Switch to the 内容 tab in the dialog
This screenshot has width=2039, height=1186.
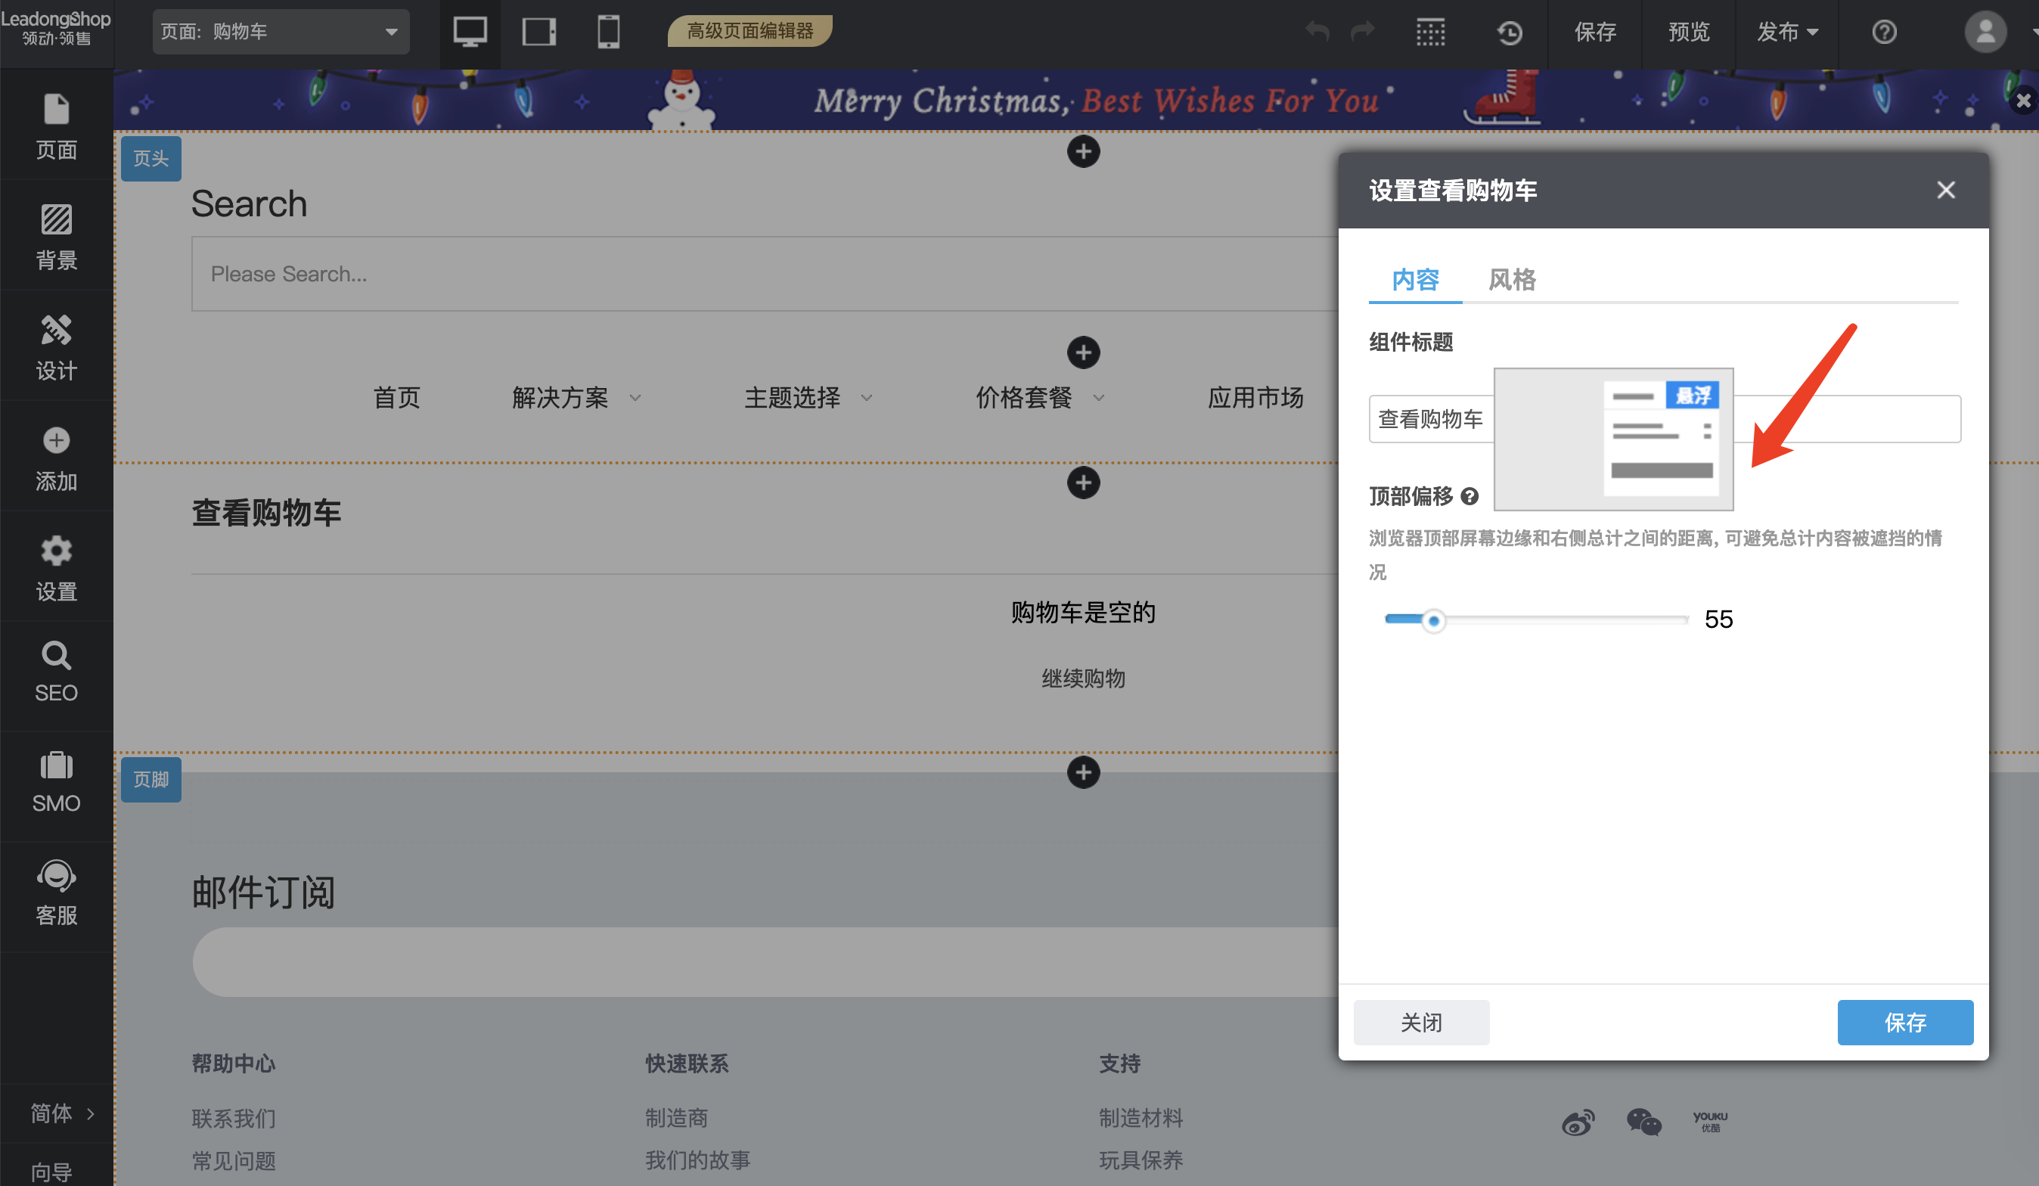1414,279
